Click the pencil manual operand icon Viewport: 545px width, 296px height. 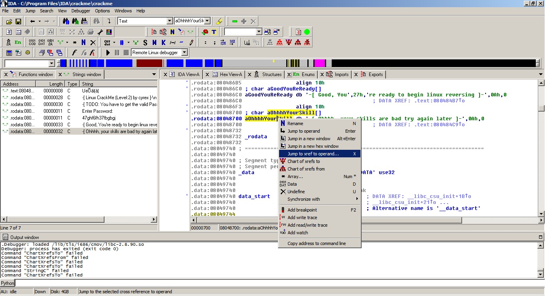click(x=191, y=42)
